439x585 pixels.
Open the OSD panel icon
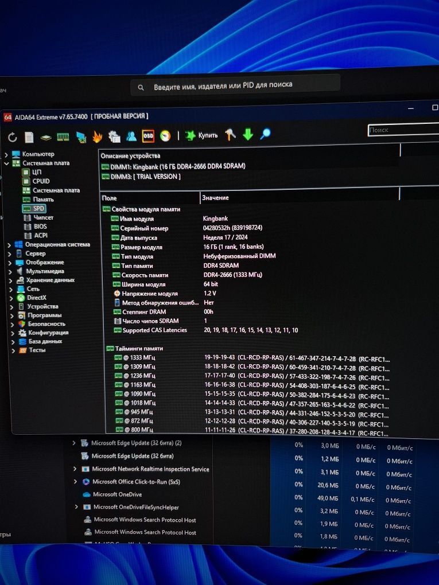pos(148,136)
